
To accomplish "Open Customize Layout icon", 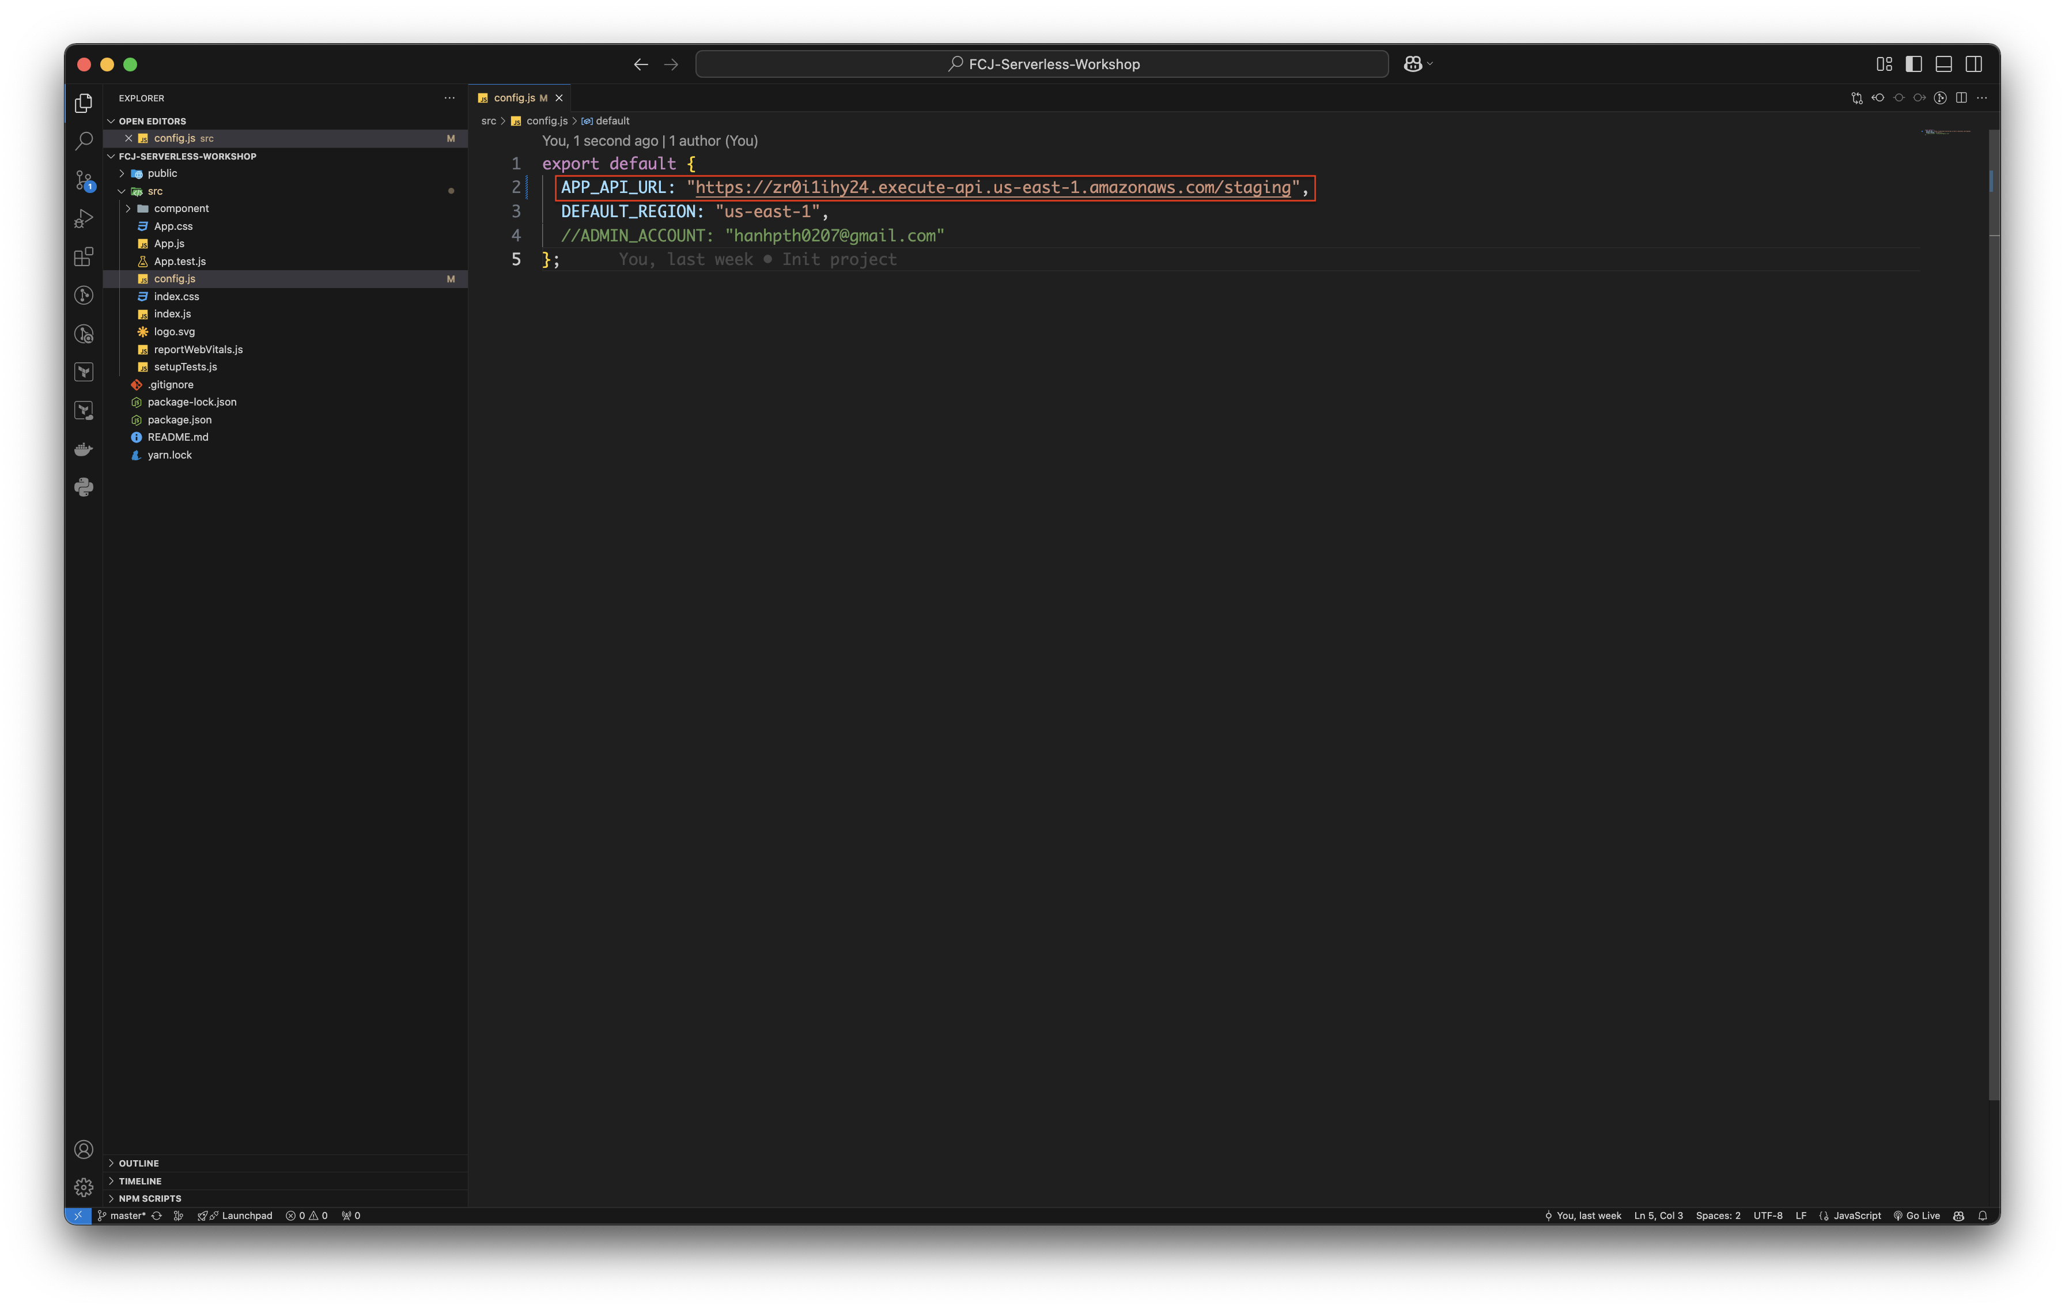I will 1884,65.
